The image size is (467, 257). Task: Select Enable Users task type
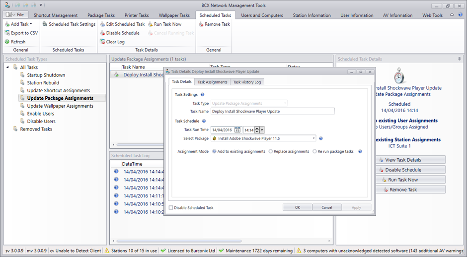pos(41,114)
